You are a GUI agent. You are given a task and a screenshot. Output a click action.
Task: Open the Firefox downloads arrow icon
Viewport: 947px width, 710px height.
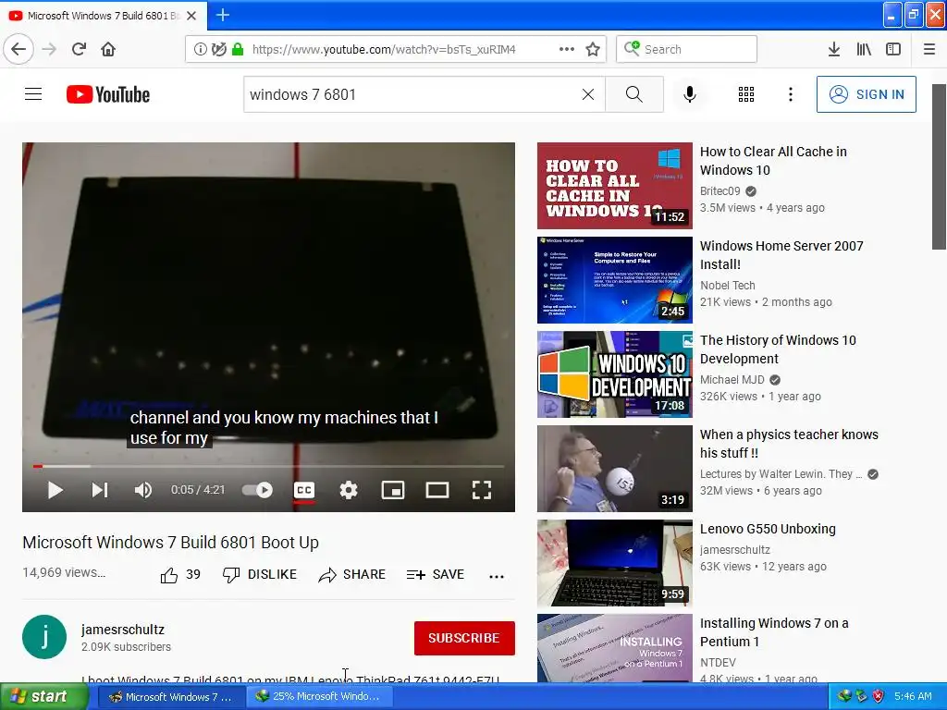click(834, 49)
